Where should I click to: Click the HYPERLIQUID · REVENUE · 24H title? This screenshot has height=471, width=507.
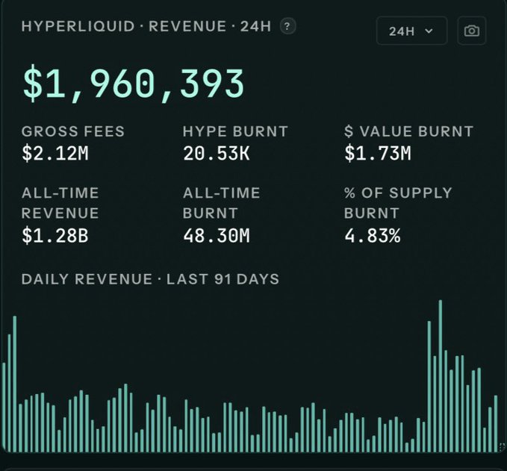tap(146, 26)
